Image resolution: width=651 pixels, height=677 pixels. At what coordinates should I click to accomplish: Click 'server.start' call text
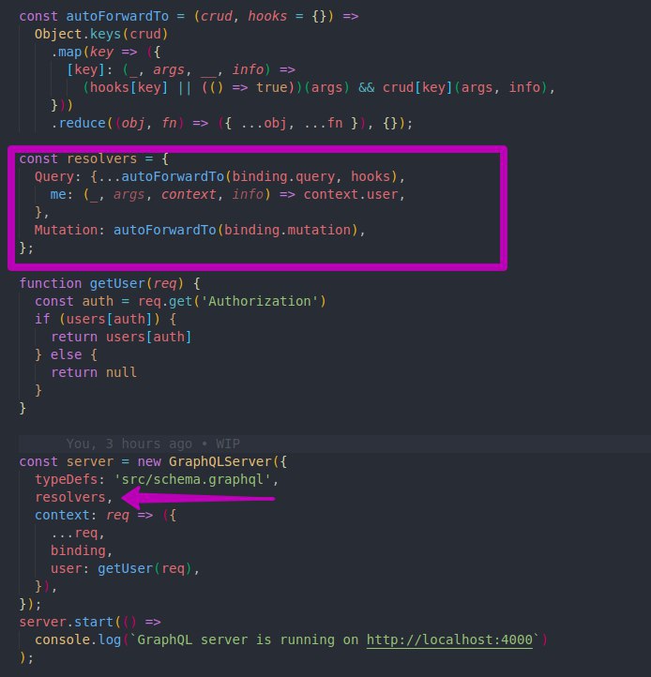click(x=66, y=622)
